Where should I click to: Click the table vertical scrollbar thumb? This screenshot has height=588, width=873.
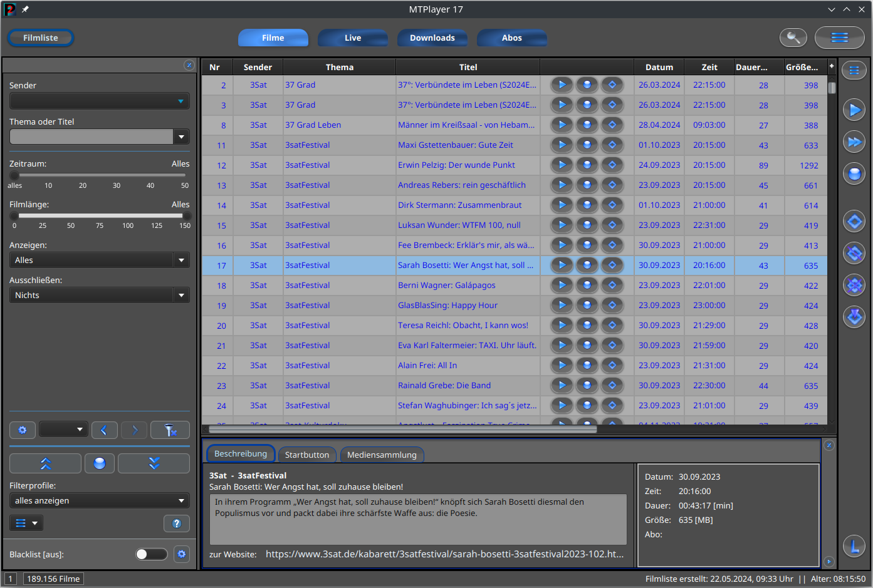pos(832,88)
